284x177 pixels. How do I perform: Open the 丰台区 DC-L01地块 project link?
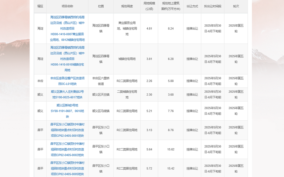click(x=67, y=81)
